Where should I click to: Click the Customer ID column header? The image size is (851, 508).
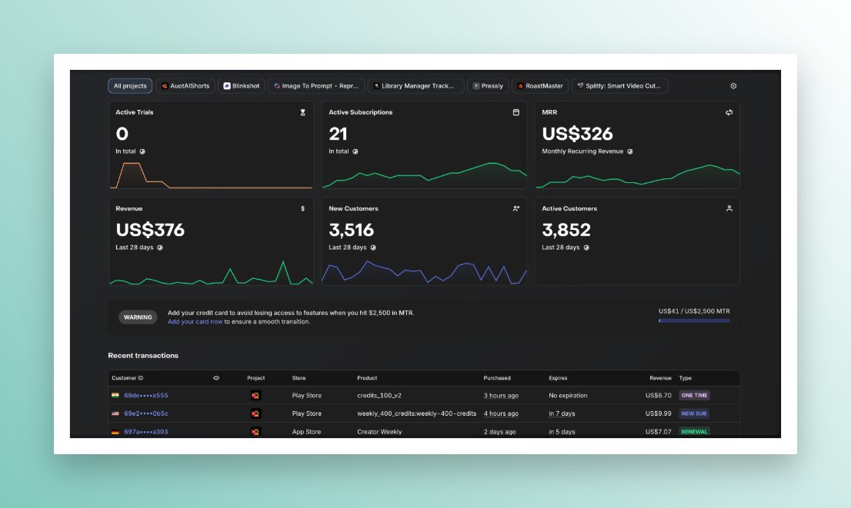pyautogui.click(x=128, y=378)
